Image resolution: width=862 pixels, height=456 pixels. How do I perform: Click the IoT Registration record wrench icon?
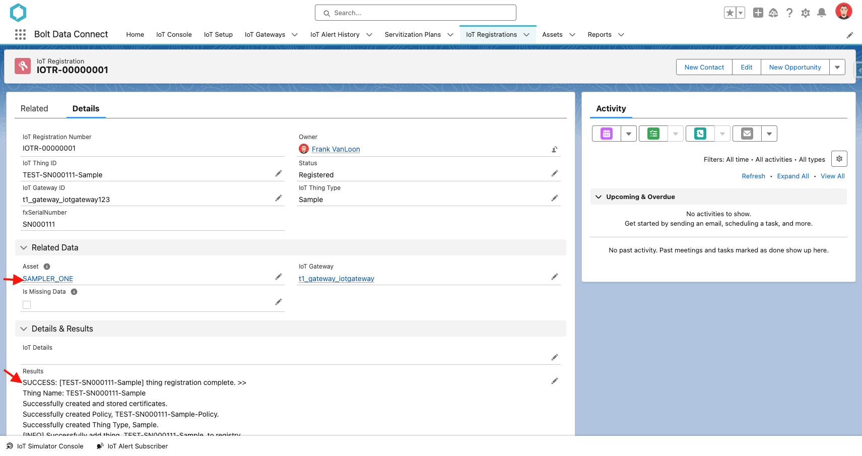23,66
